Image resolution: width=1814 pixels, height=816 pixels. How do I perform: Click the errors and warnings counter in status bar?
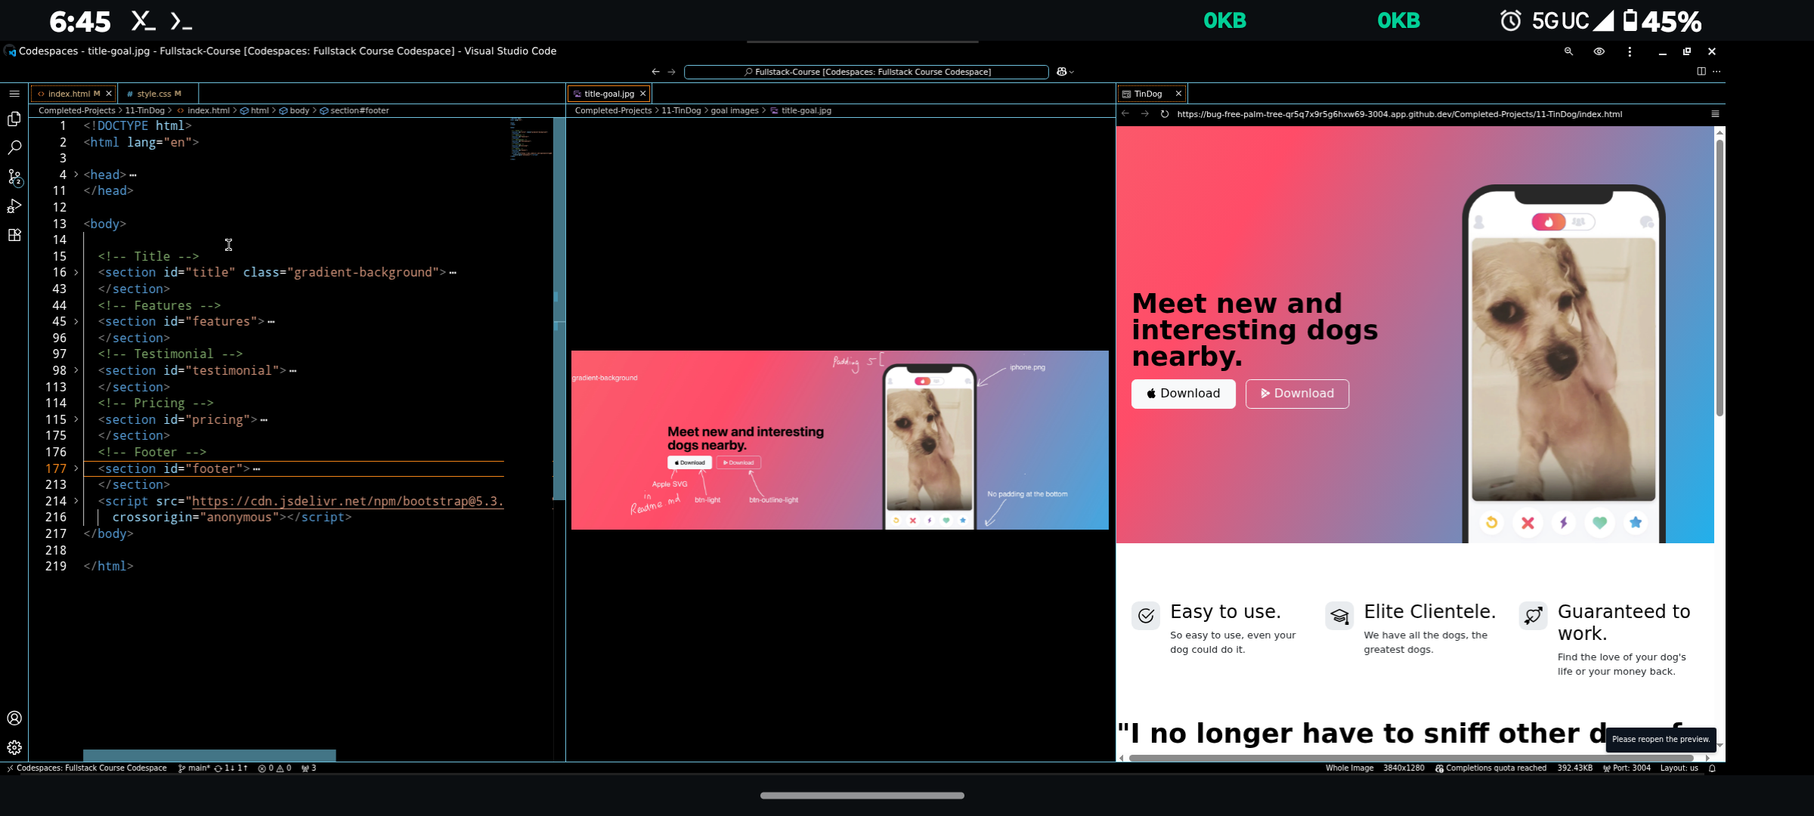[x=277, y=768]
